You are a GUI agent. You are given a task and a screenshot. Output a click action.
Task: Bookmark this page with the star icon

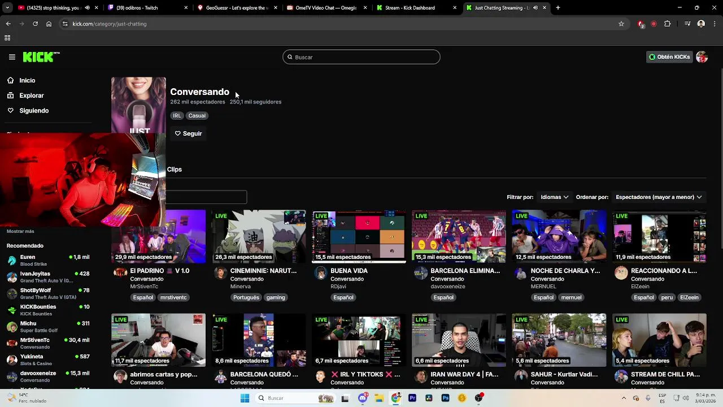(x=621, y=24)
